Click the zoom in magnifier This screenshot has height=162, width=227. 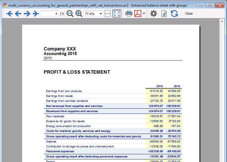pyautogui.click(x=79, y=14)
